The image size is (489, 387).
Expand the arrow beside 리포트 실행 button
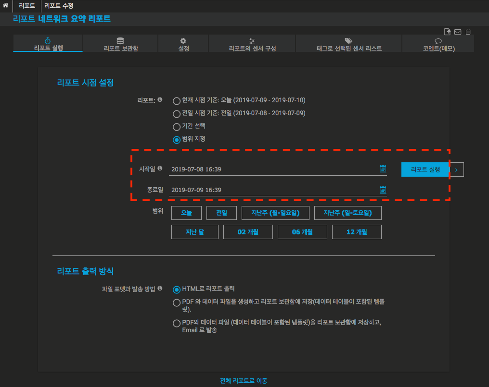457,169
